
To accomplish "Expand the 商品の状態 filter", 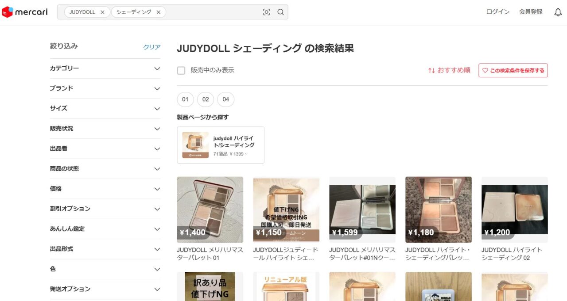I will tap(105, 169).
